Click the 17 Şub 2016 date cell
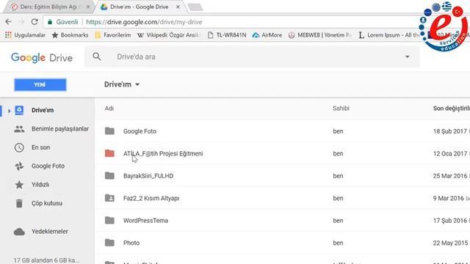The width and height of the screenshot is (470, 264). tap(450, 221)
